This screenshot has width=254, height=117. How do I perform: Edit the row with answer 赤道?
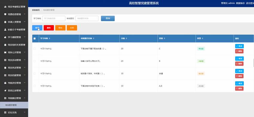pyautogui.click(x=239, y=71)
